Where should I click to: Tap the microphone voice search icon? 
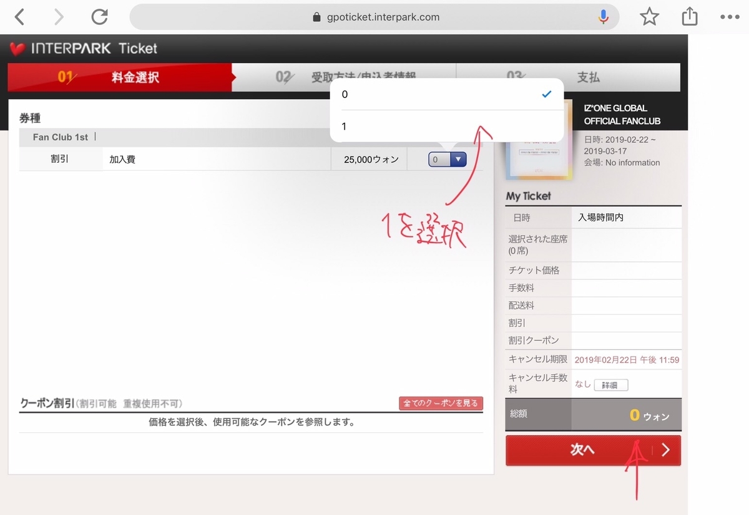pyautogui.click(x=603, y=17)
